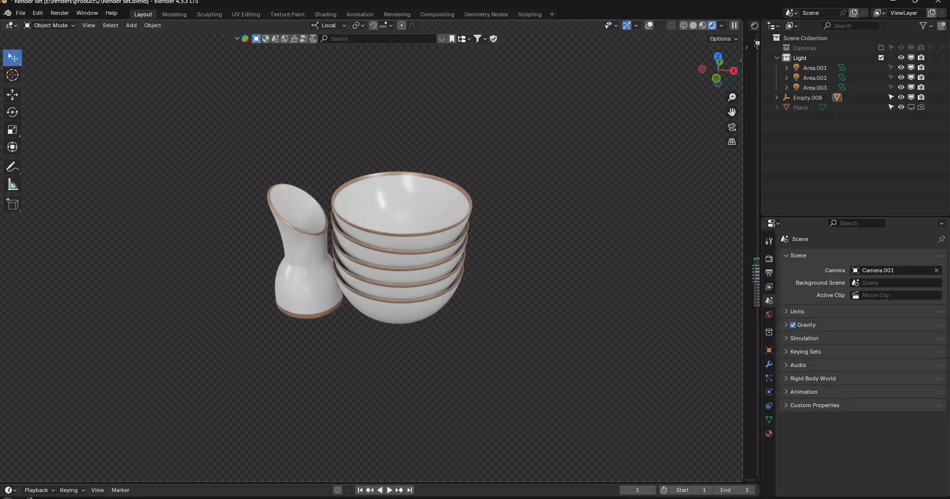Toggle the overlays button in viewport header
This screenshot has width=950, height=499.
click(649, 25)
